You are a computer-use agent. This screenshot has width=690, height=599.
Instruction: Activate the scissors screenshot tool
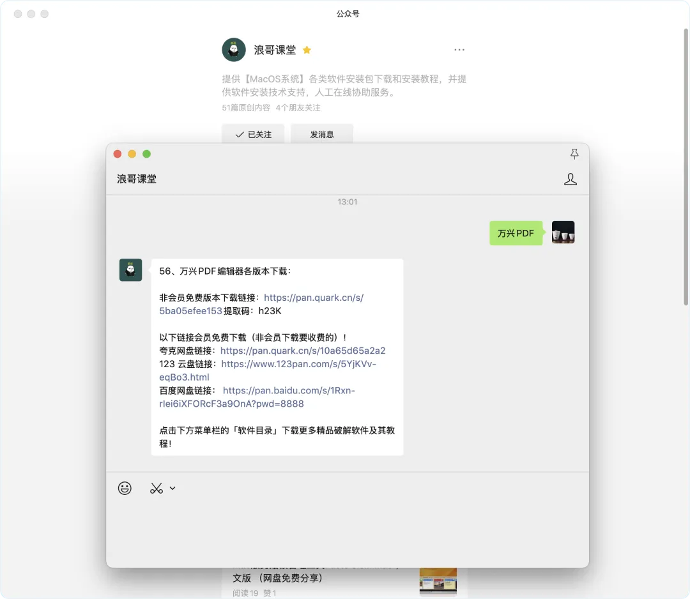pos(157,488)
